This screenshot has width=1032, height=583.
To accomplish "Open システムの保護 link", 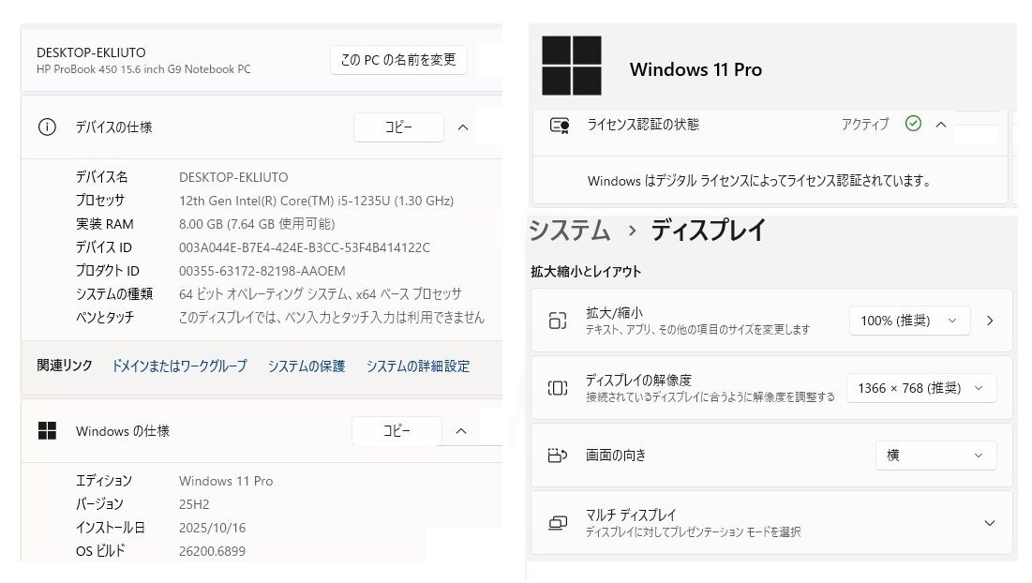I will 307,366.
